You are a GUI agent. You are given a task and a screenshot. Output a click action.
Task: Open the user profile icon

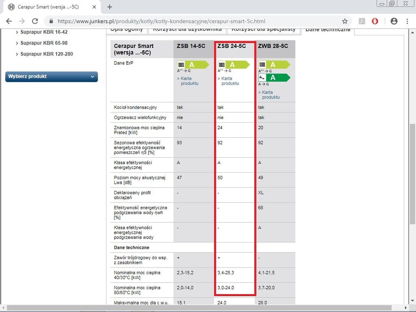394,21
